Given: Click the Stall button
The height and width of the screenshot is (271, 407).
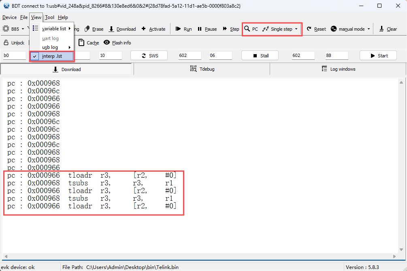Looking at the screenshot, I should coord(260,55).
